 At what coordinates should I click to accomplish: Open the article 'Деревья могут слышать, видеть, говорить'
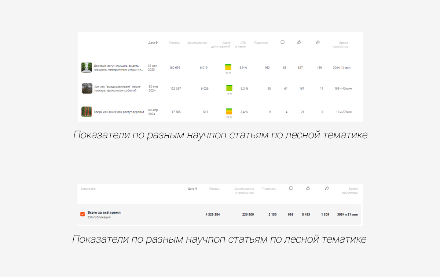click(x=118, y=67)
